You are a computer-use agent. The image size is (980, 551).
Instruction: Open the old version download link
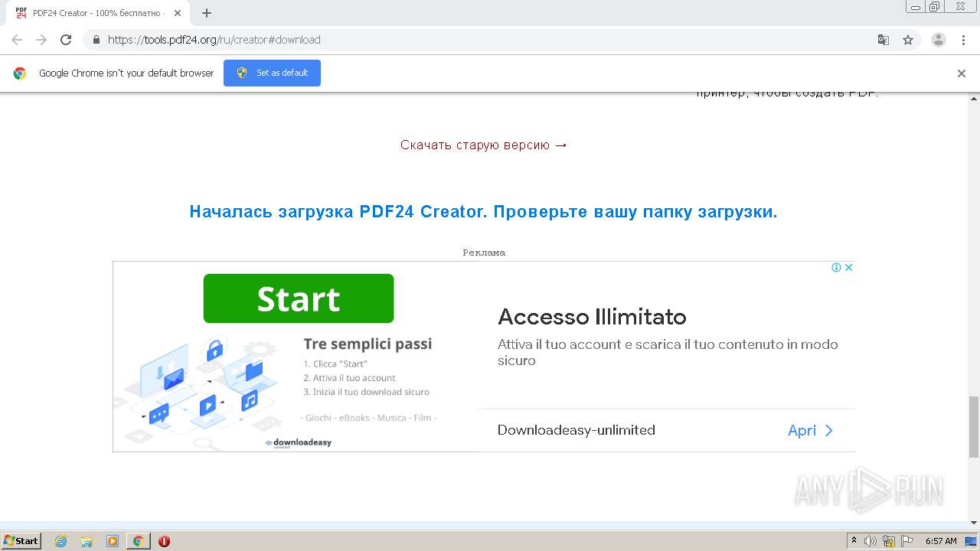484,145
